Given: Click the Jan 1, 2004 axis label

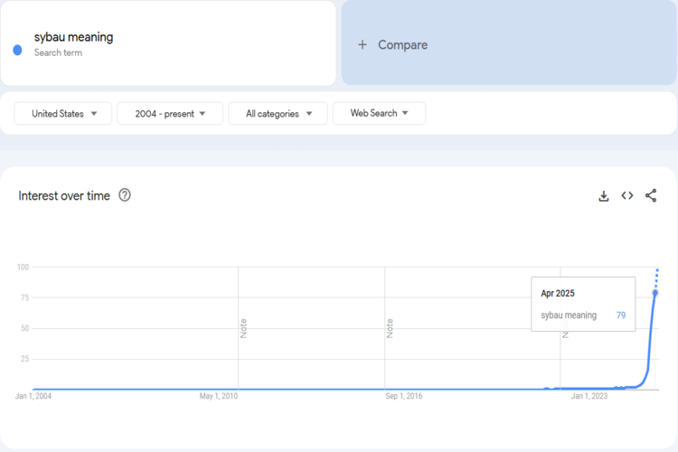Looking at the screenshot, I should click(x=33, y=396).
